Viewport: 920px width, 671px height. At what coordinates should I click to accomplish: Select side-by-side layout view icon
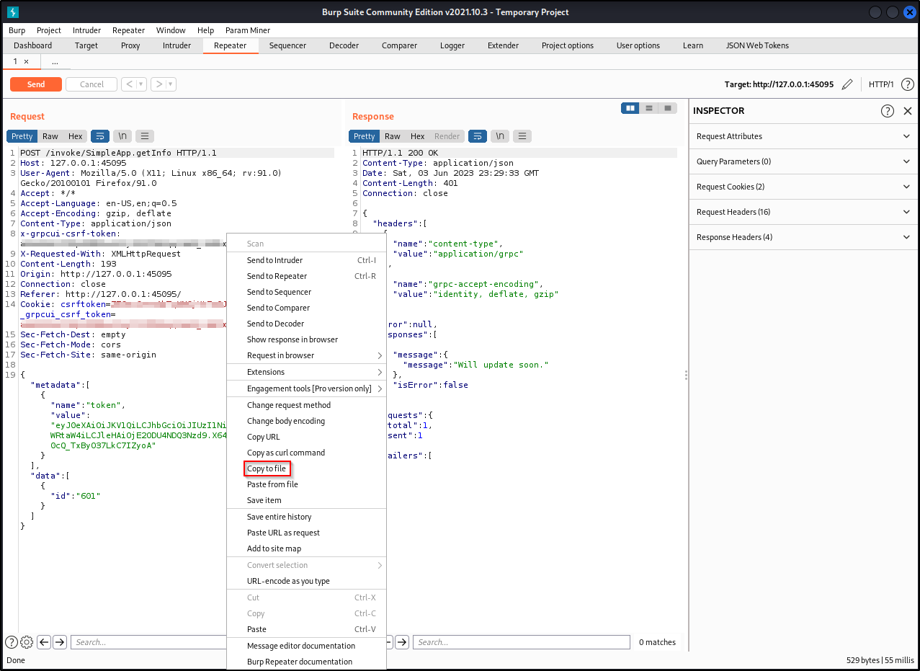(630, 108)
